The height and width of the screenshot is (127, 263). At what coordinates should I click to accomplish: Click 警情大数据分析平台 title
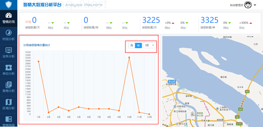coord(43,5)
